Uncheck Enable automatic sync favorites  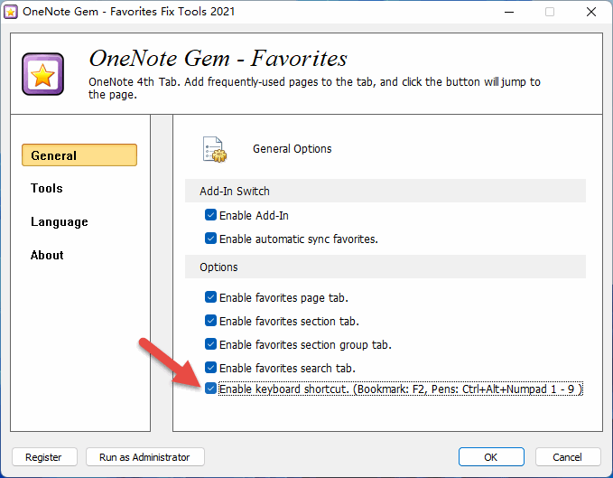click(210, 239)
